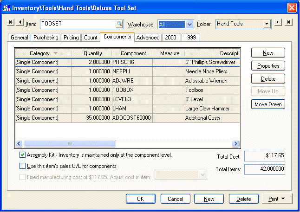Open the Print button dropdown menu

pos(277,199)
